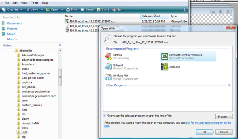238x139 pixels.
Task: Follow look for appropriate program on Web link
Action: point(208,123)
